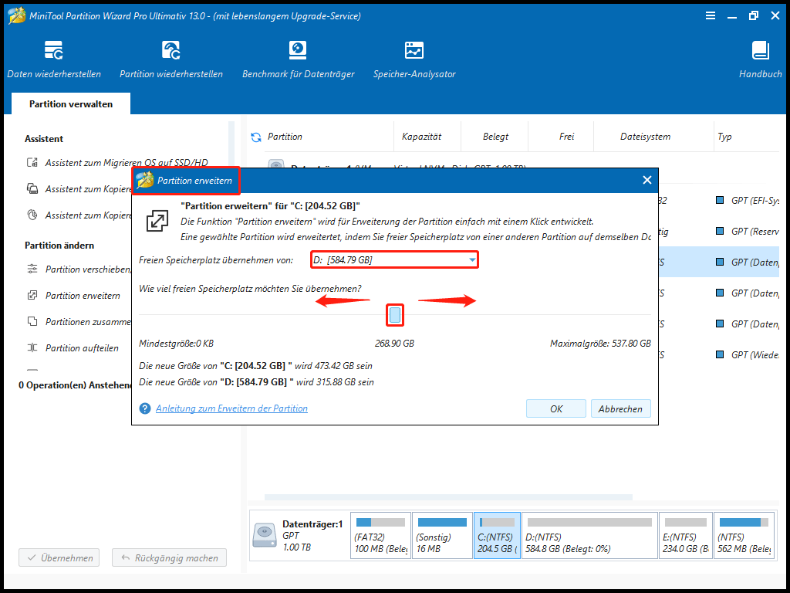
Task: Select the D:(NTFS) 584.8 GB disk block
Action: click(589, 536)
